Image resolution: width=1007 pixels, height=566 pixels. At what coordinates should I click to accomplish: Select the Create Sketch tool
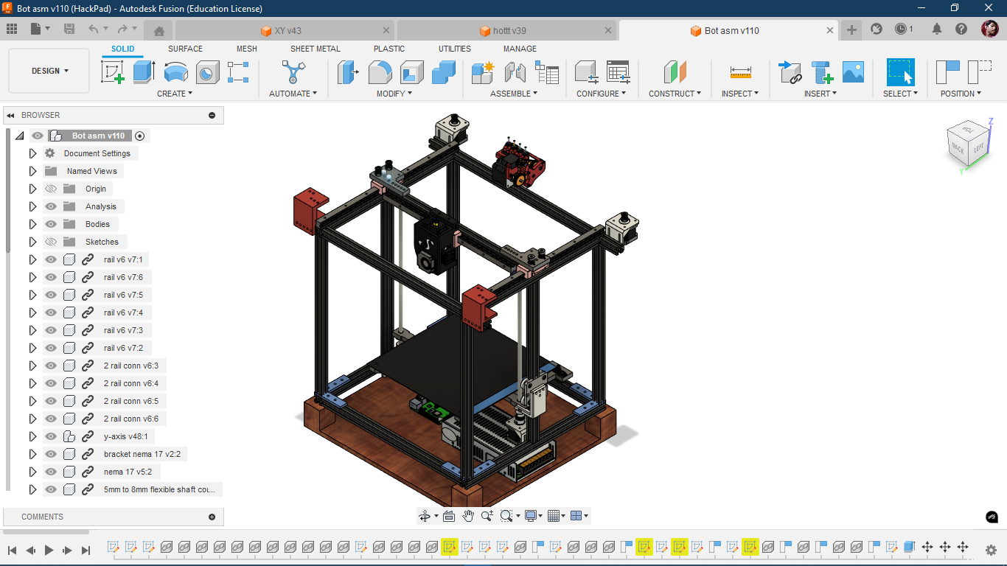click(114, 72)
